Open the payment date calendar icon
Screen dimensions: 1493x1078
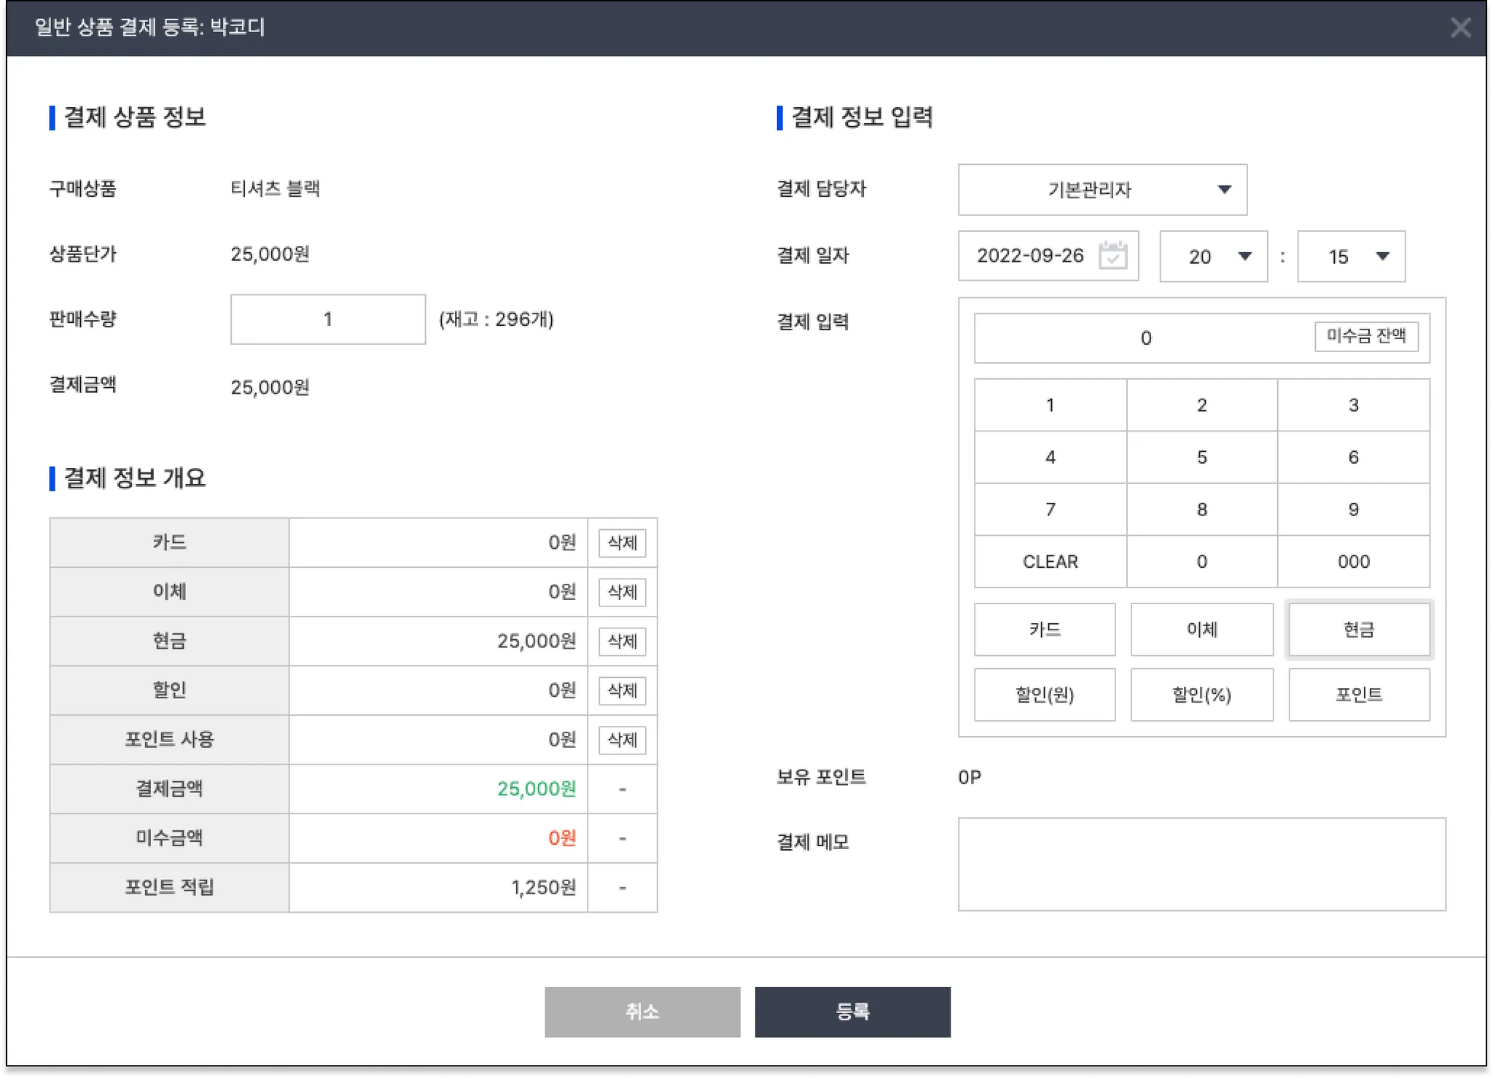1112,255
